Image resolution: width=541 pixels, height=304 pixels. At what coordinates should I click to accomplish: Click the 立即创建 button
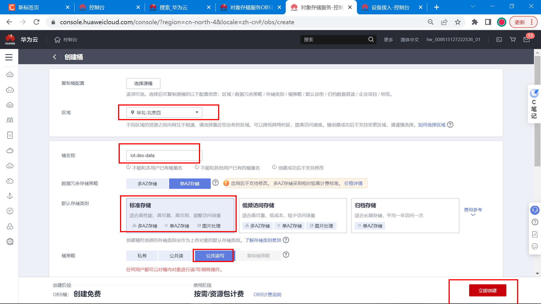(x=487, y=290)
